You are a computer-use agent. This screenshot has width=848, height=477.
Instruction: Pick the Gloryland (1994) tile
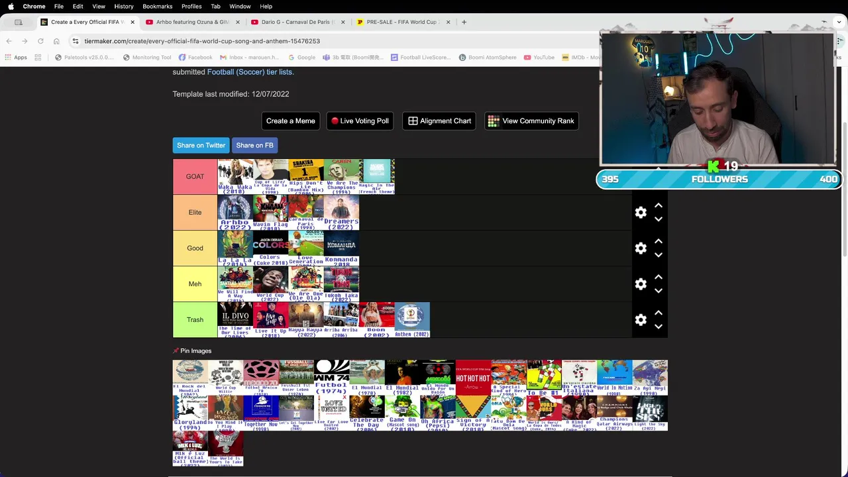190,413
